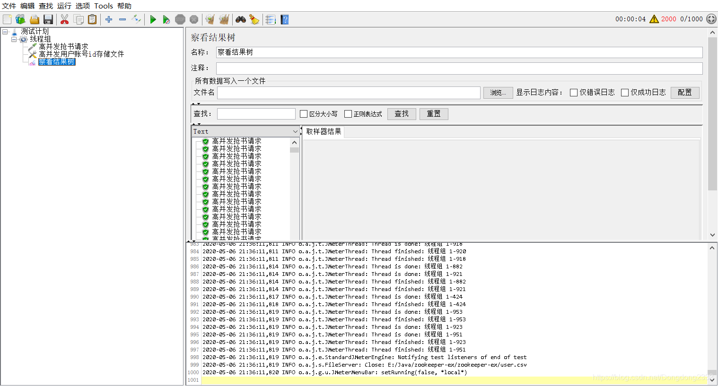The image size is (718, 386).
Task: Select 察看结果树 in the tree
Action: 57,62
